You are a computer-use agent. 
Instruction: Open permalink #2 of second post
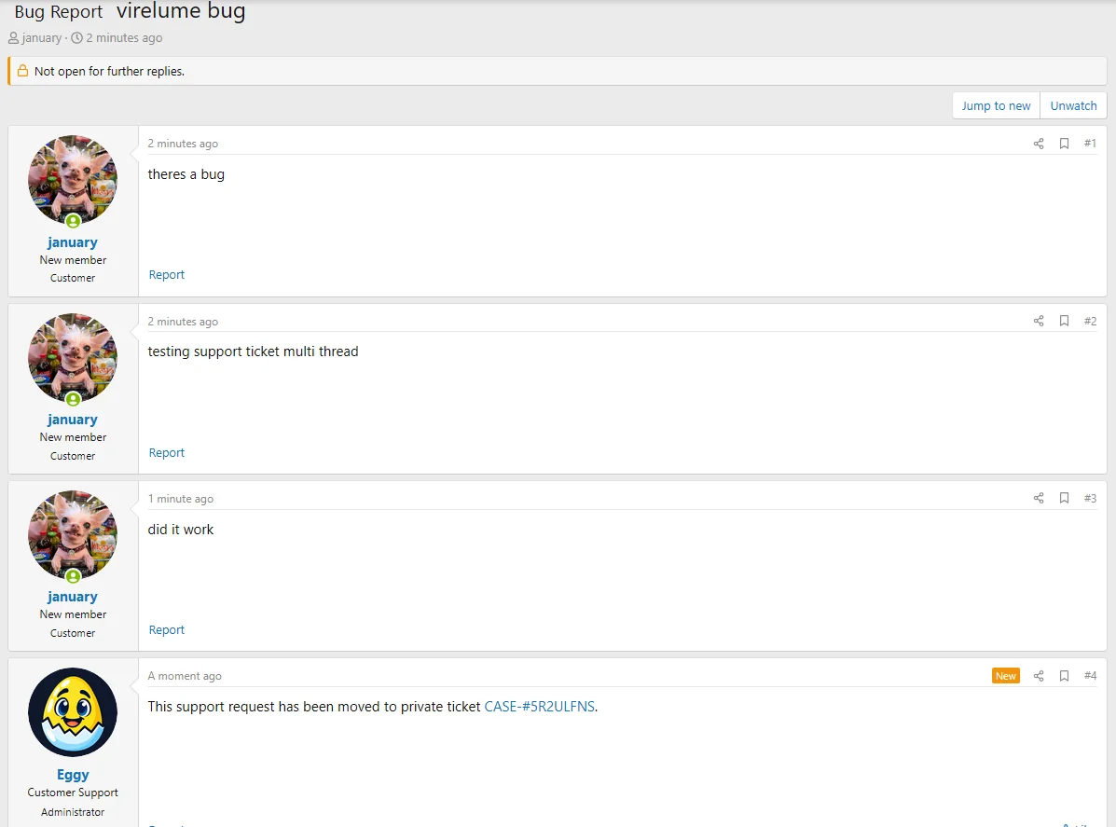pos(1090,321)
